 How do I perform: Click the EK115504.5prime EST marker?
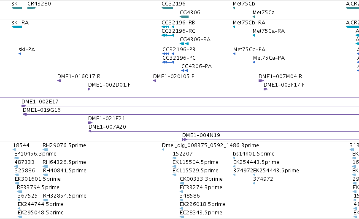click(175, 166)
